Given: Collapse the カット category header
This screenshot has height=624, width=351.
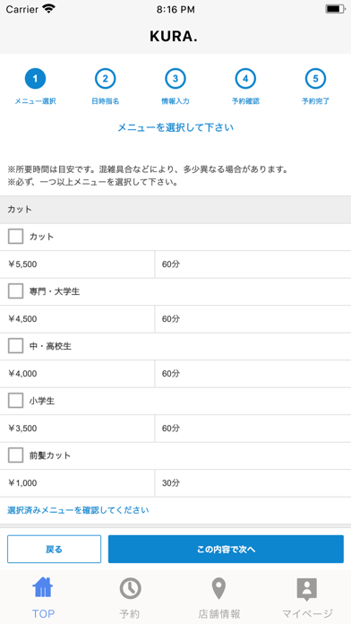Looking at the screenshot, I should tap(175, 209).
